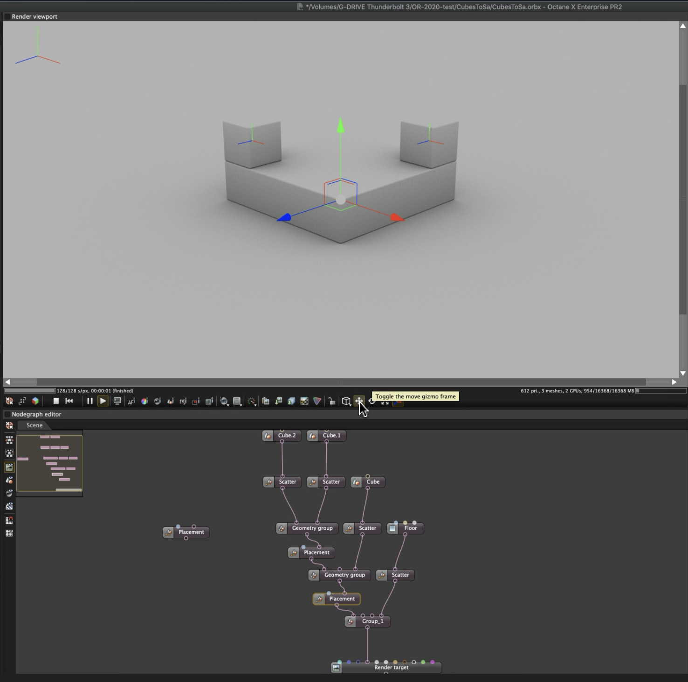The width and height of the screenshot is (688, 682).
Task: Toggle render target preview eye icon
Action: click(9, 467)
